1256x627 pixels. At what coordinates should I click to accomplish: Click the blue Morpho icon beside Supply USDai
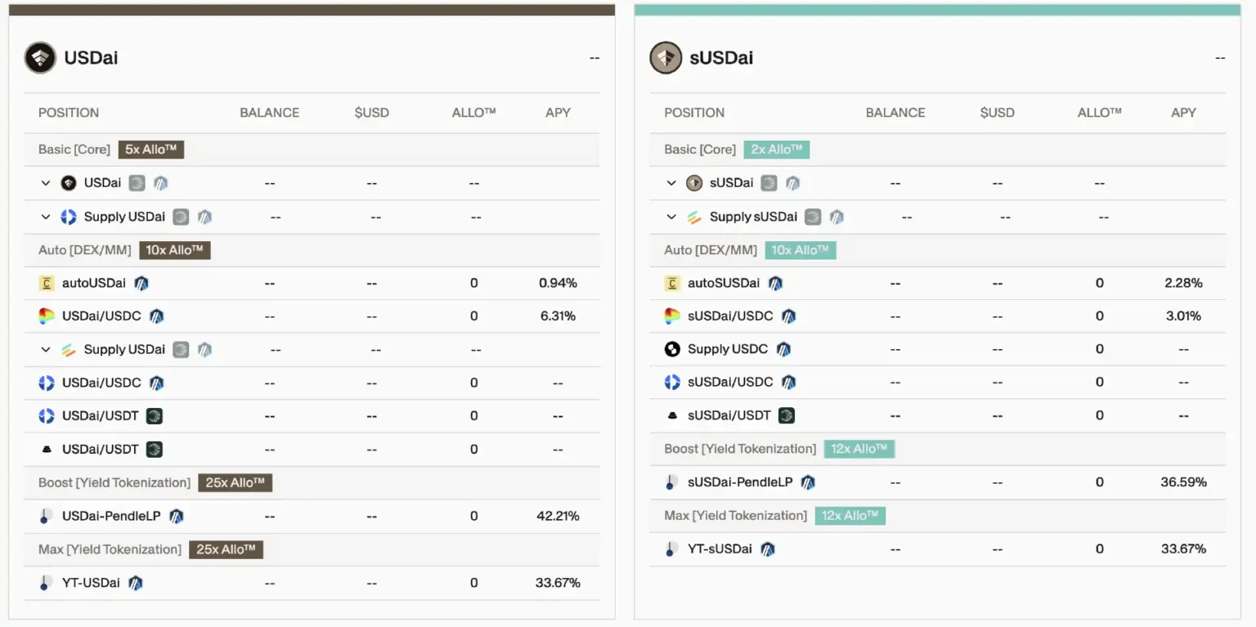[x=70, y=216]
